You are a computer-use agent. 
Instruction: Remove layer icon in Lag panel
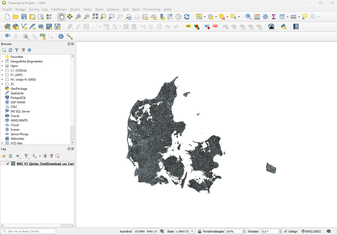(x=57, y=156)
